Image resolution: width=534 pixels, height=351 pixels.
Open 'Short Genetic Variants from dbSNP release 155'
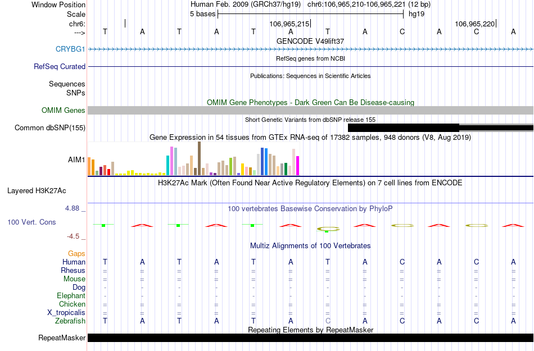point(310,120)
